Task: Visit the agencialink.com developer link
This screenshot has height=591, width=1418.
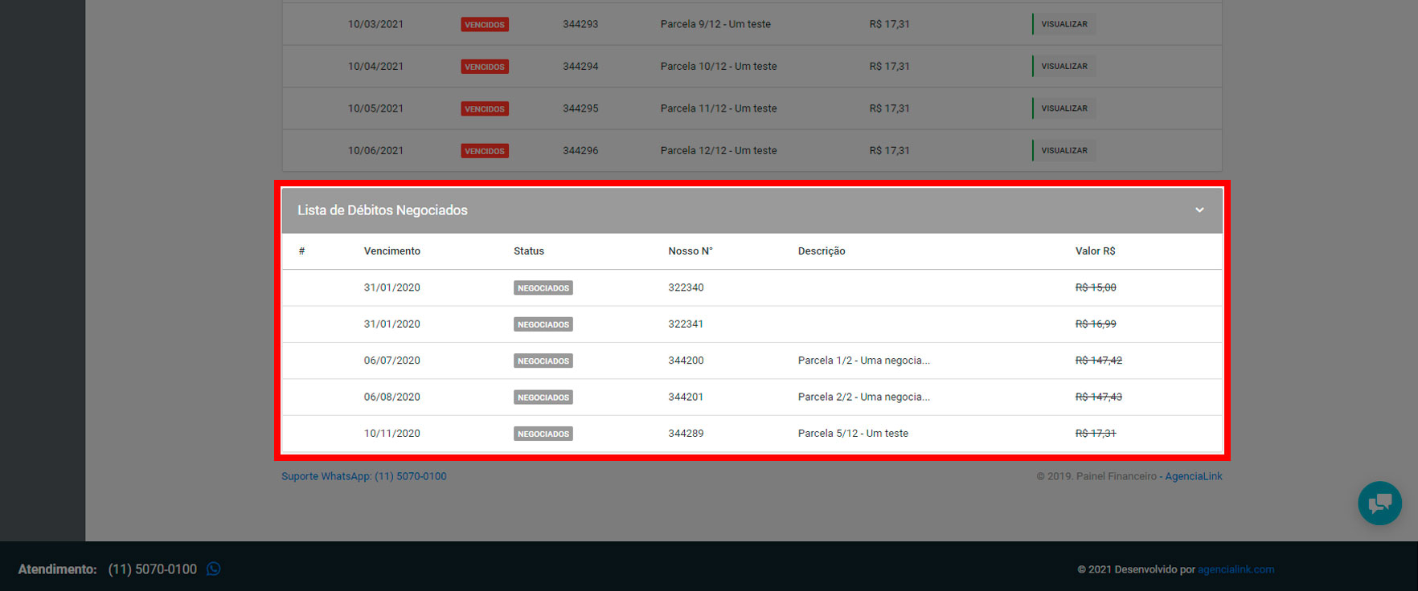Action: pyautogui.click(x=1236, y=569)
